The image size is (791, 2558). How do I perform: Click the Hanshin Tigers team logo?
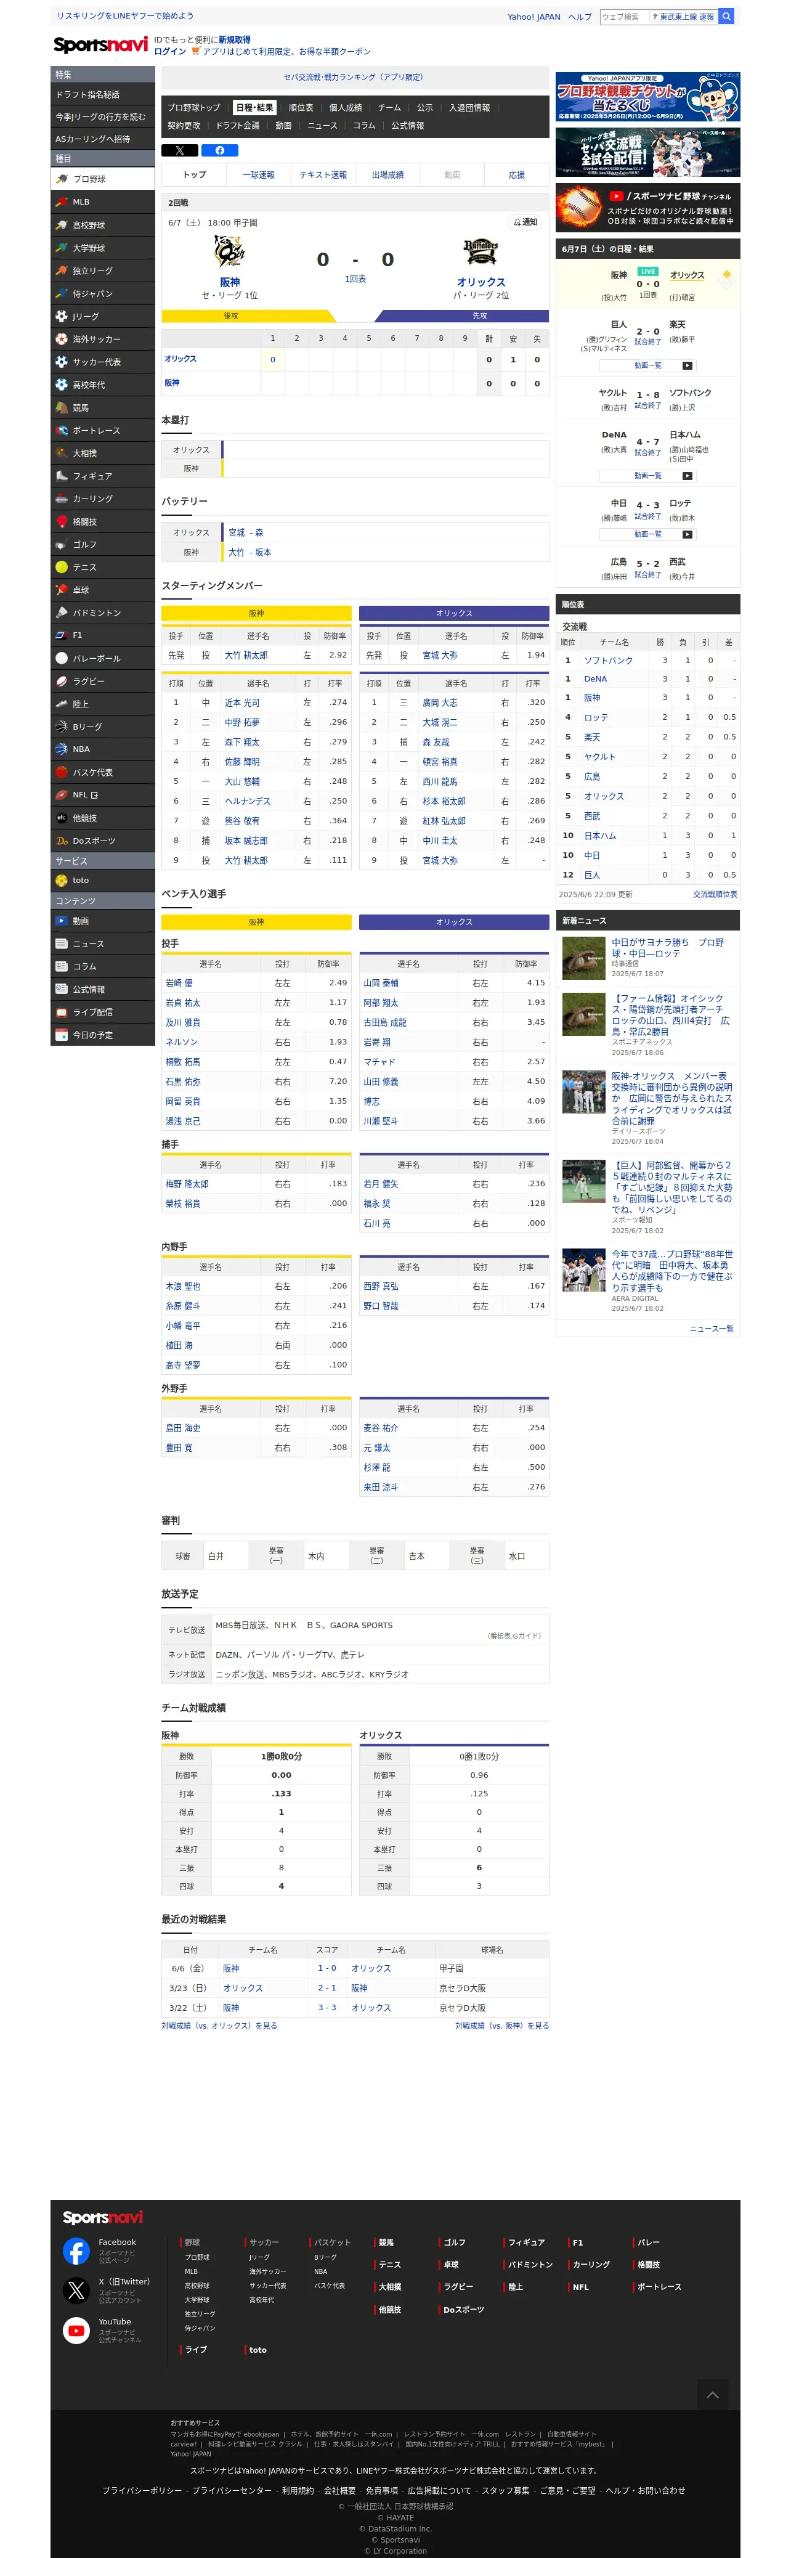[229, 251]
